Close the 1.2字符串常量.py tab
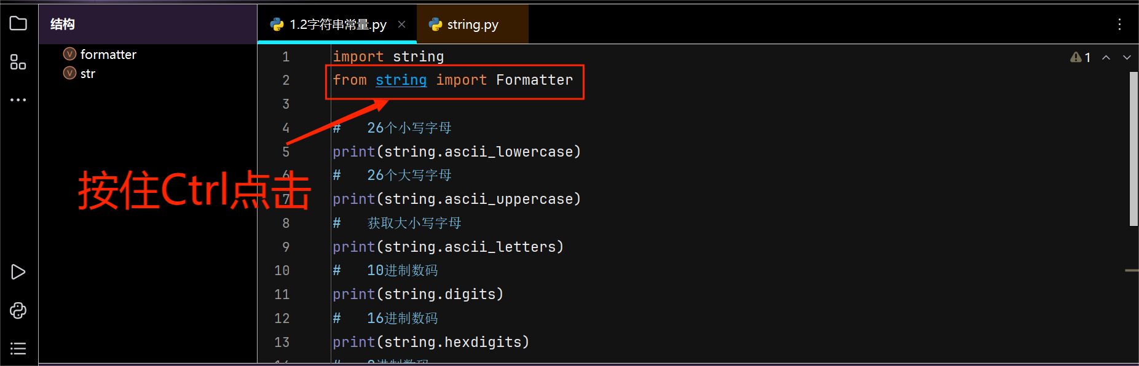This screenshot has height=366, width=1139. [402, 25]
